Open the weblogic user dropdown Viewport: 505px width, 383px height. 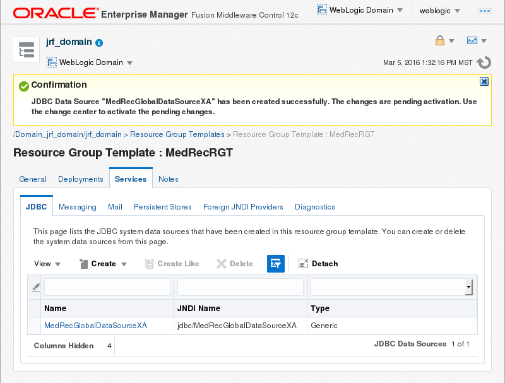[x=439, y=11]
